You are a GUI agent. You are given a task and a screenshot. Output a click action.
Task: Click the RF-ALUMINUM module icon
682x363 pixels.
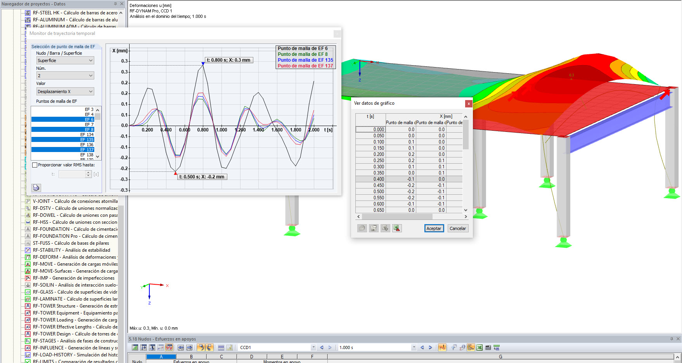(28, 20)
